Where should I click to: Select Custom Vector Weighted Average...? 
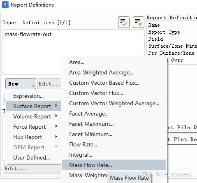click(x=114, y=103)
